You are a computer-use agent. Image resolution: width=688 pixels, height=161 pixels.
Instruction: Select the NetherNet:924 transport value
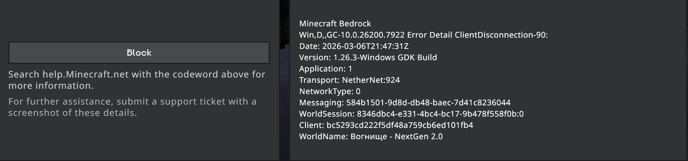[371, 80]
